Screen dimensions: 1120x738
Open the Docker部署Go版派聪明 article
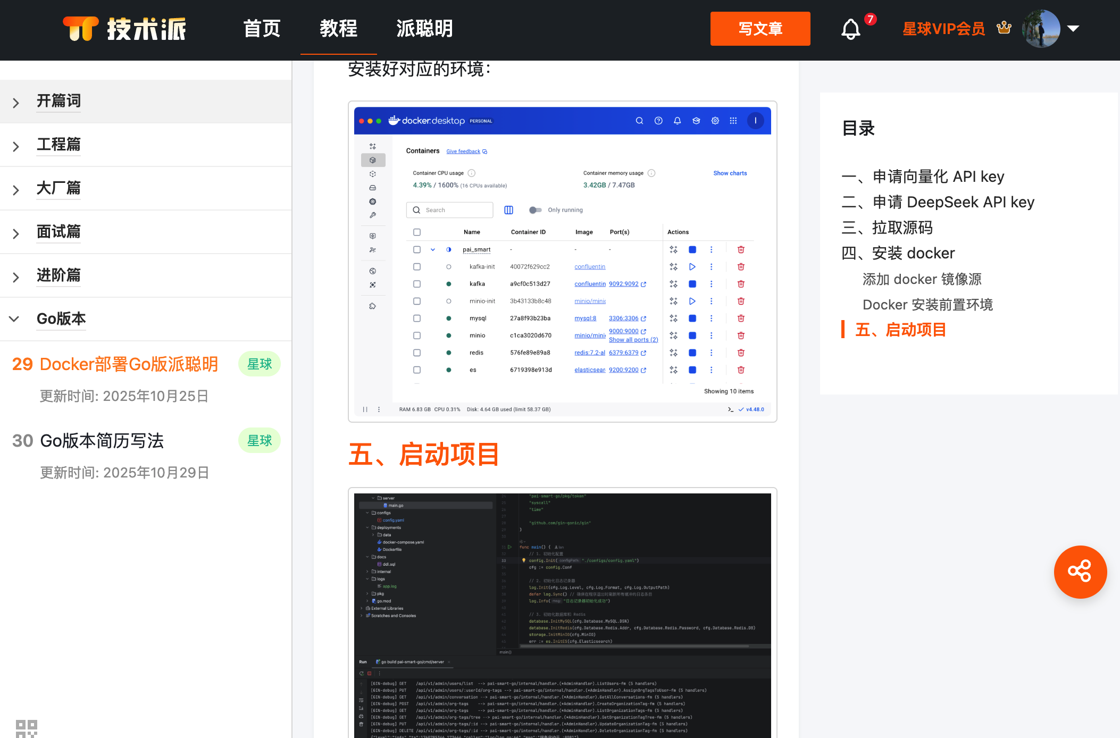(129, 364)
